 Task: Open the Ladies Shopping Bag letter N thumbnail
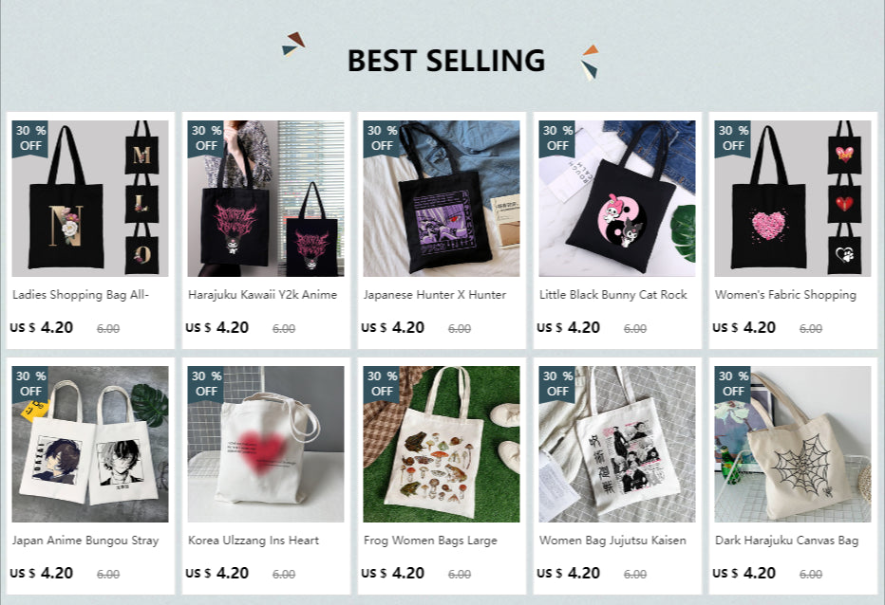click(90, 198)
